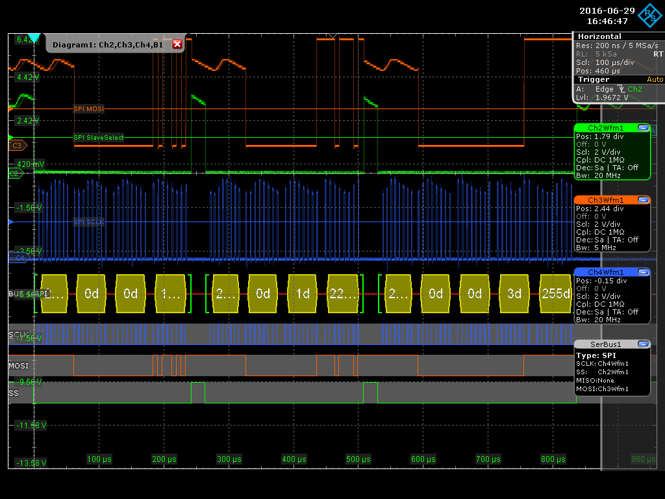Click the RT acquisition indicator
The height and width of the screenshot is (499, 665).
coord(658,54)
